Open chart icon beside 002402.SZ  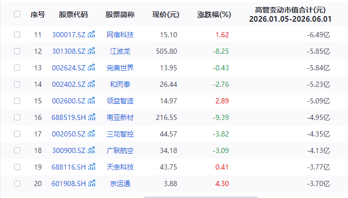[x=91, y=84]
